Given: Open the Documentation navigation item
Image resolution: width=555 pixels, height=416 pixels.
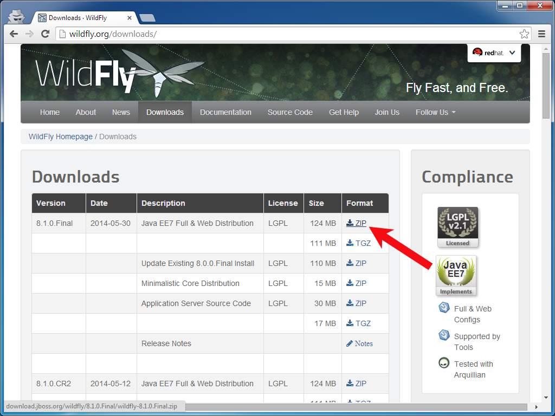Looking at the screenshot, I should [x=225, y=112].
